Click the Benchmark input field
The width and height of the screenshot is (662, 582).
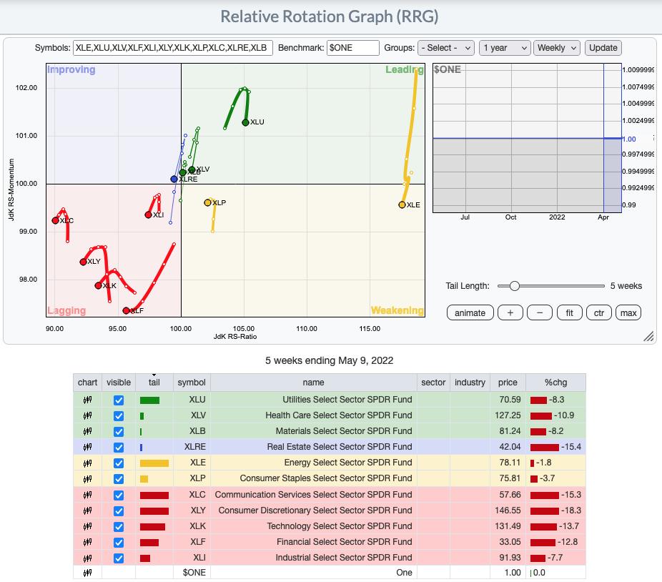pyautogui.click(x=353, y=48)
